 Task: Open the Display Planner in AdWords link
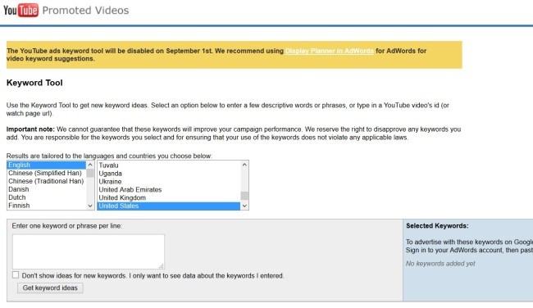(330, 51)
